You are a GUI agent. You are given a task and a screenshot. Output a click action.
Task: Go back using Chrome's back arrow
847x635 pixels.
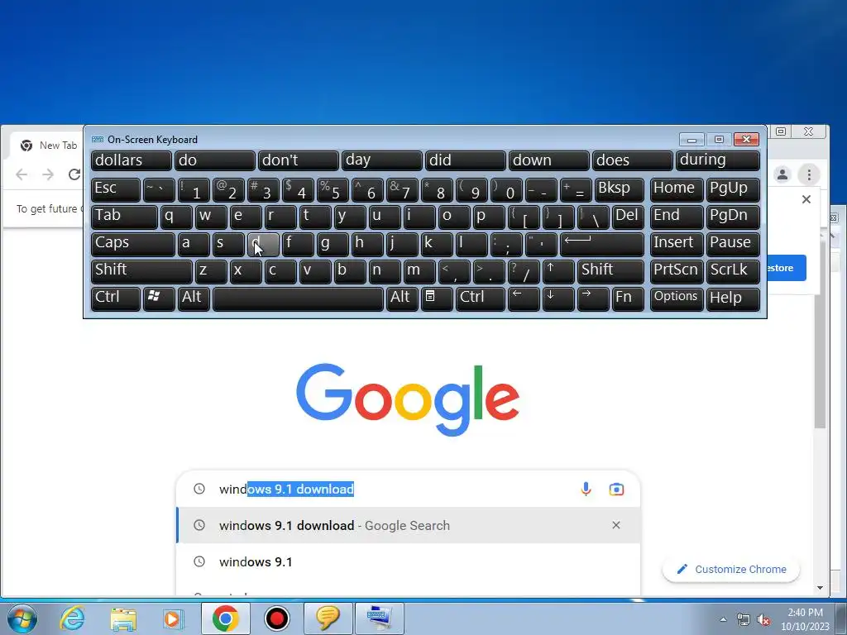point(22,174)
